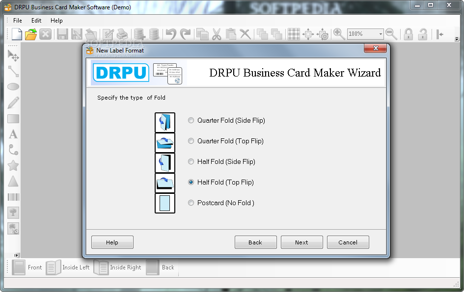Screen dimensions: 464x292
Task: Select the Rectangle drawing tool
Action: click(13, 119)
